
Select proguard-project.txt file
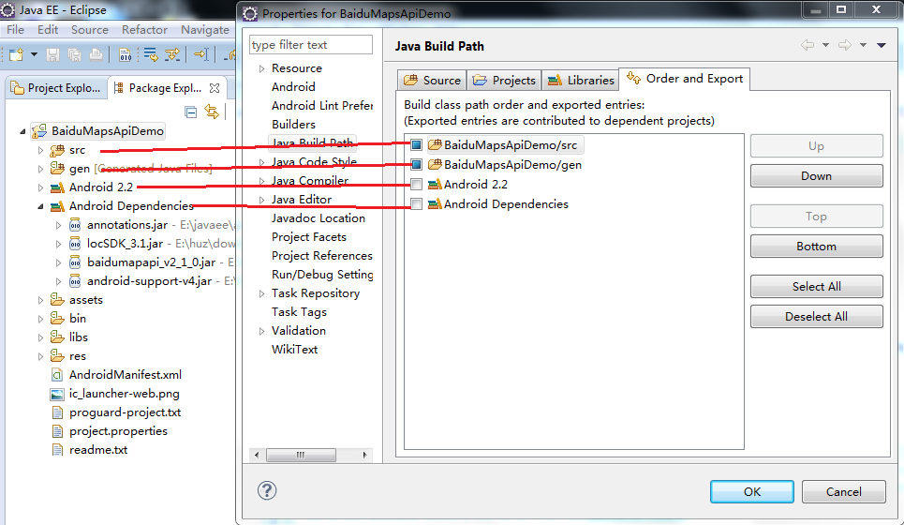pos(125,412)
